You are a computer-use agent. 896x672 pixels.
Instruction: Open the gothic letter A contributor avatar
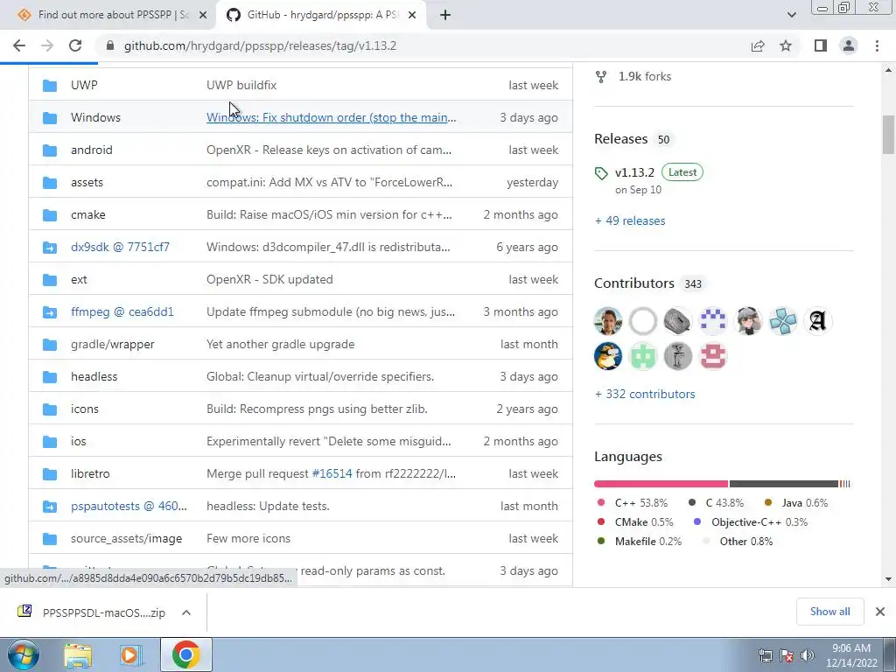818,320
